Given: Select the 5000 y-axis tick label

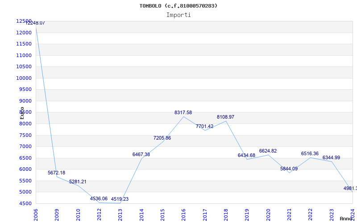Looking at the screenshot, I should (25, 192).
